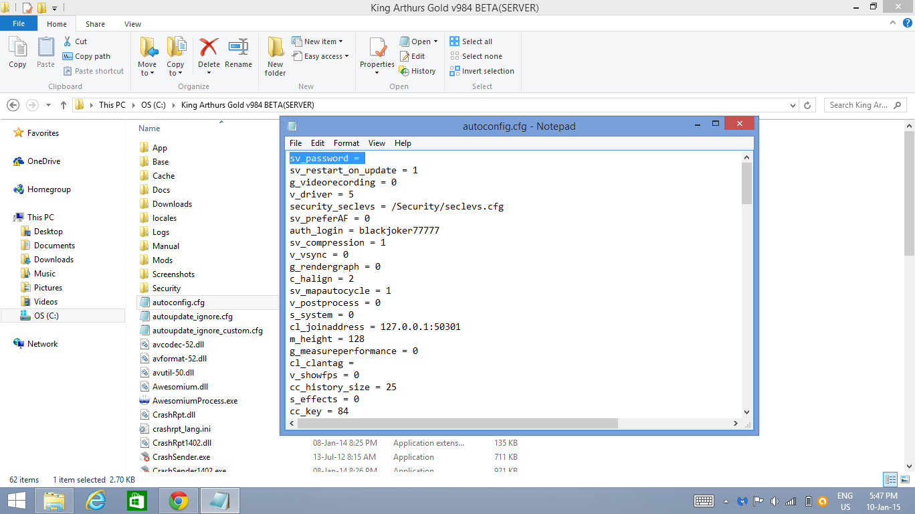The image size is (915, 514).
Task: Click the New folder icon
Action: tap(275, 48)
